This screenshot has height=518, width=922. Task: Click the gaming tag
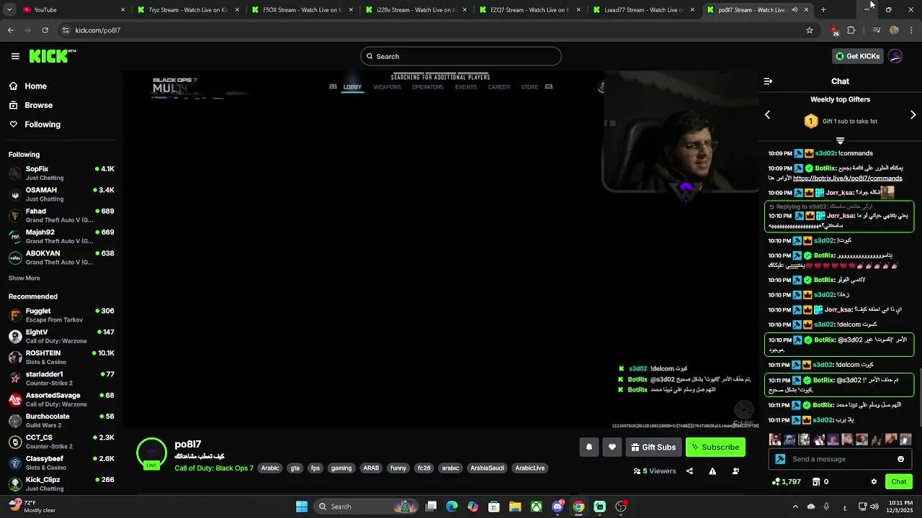coord(341,468)
